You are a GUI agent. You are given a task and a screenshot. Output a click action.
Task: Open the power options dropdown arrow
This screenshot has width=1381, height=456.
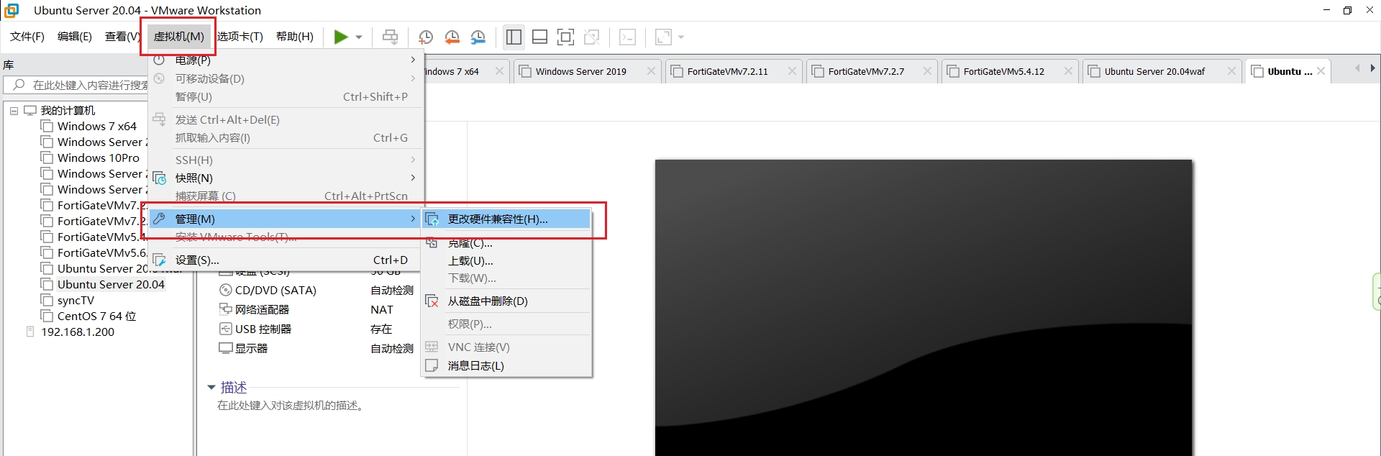[359, 37]
